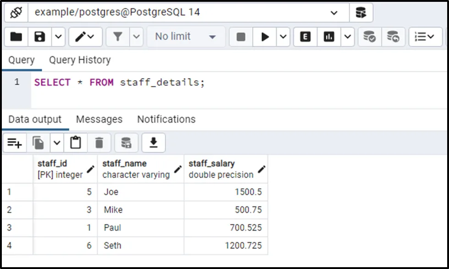Viewport: 449px width, 269px height.
Task: Expand the filter options dropdown arrow
Action: click(x=137, y=37)
